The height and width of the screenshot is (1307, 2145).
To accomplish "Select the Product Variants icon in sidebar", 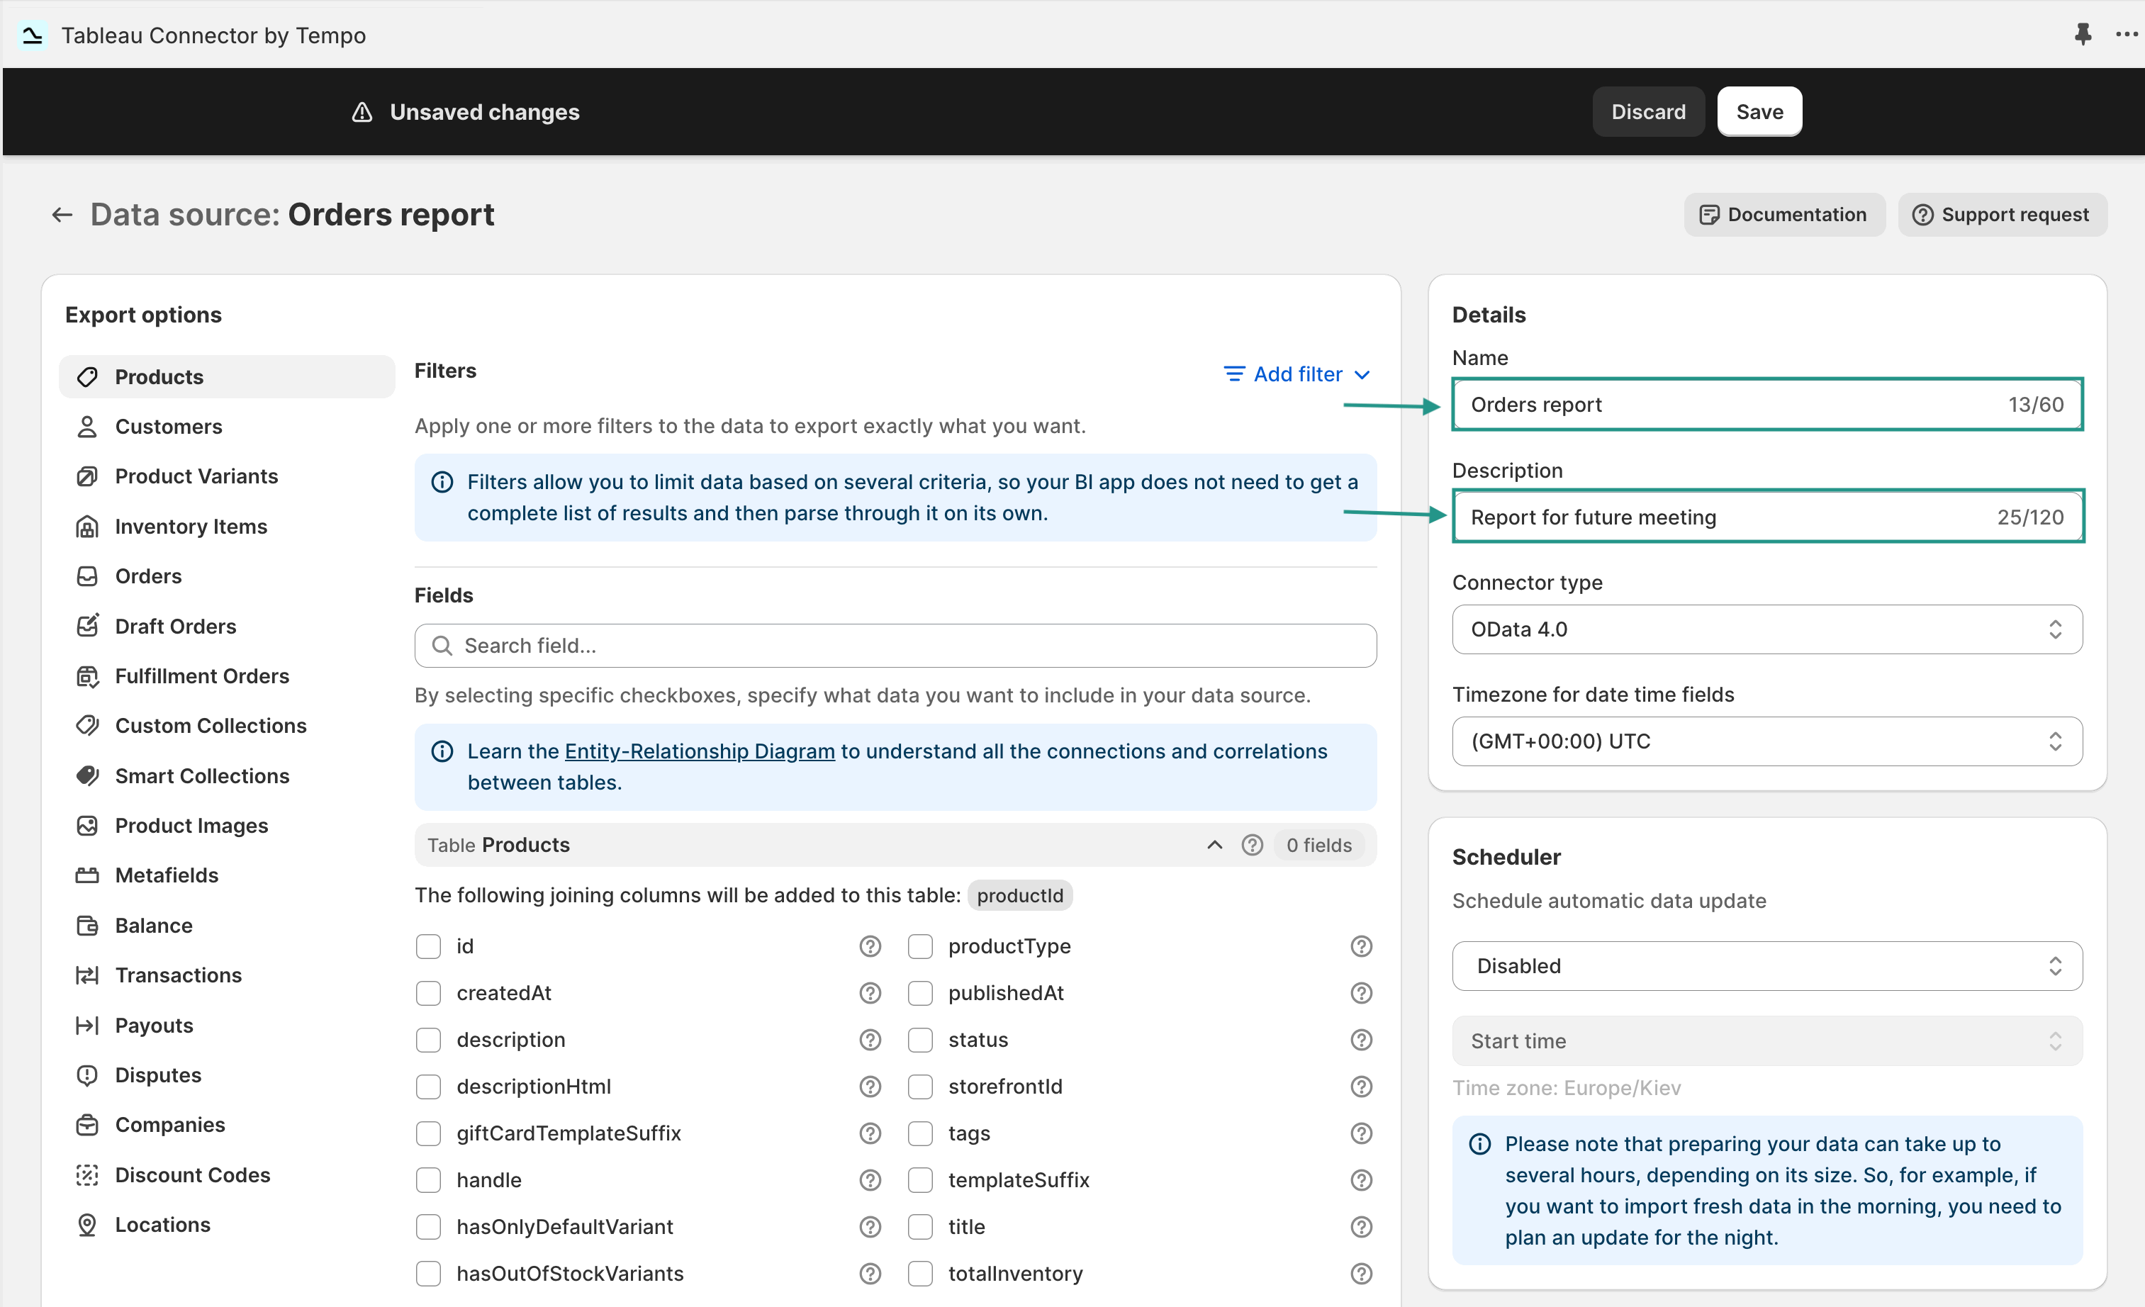I will pos(87,476).
